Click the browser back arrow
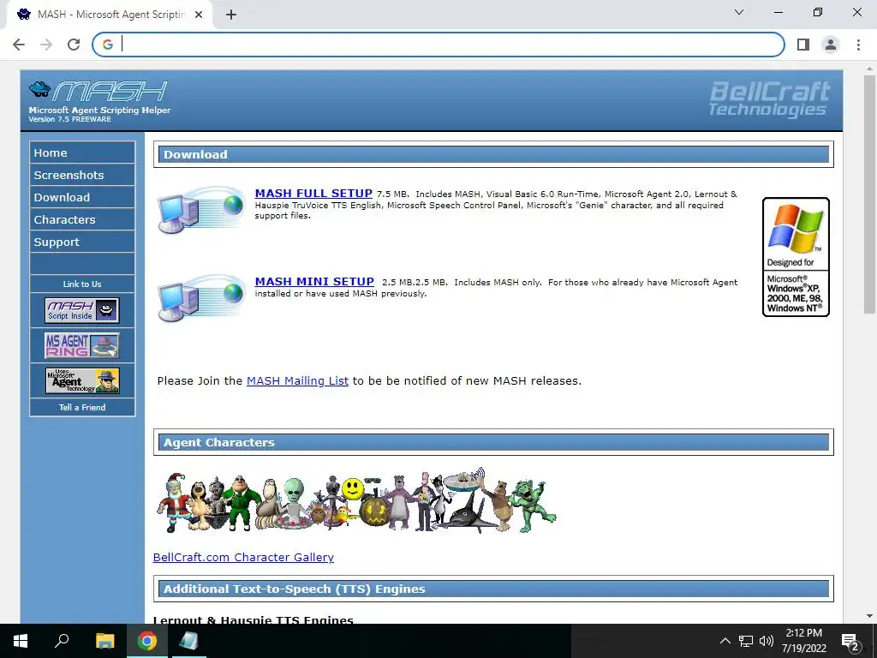 click(x=19, y=45)
